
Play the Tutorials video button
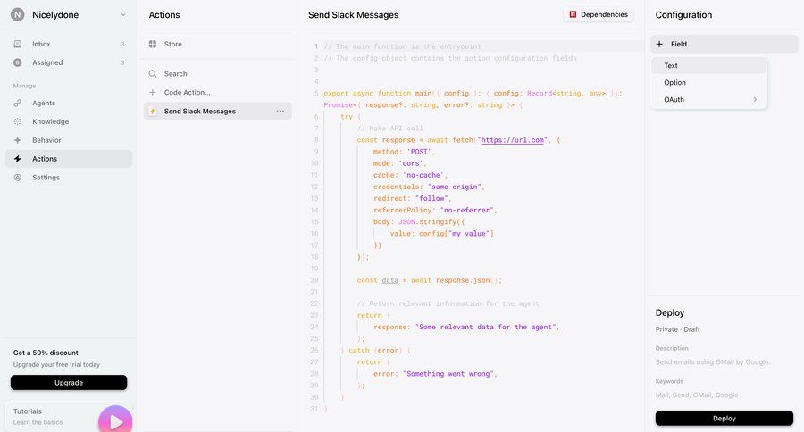pos(115,421)
